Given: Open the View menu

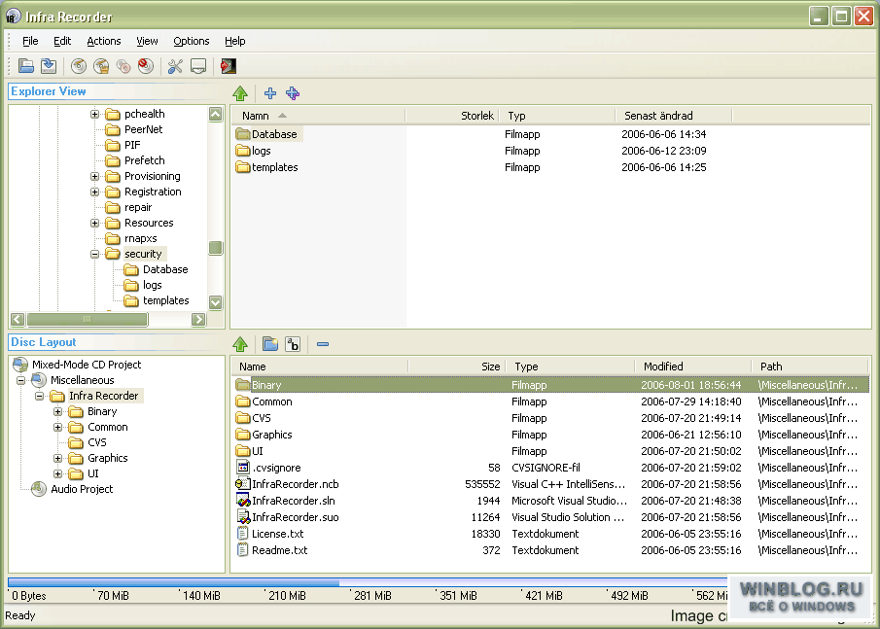Looking at the screenshot, I should tap(147, 41).
